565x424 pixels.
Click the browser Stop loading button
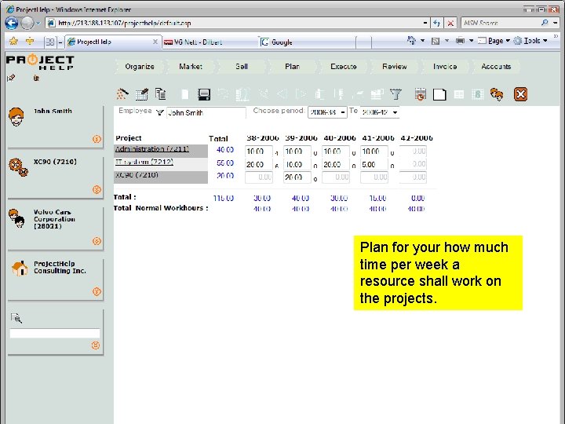pyautogui.click(x=450, y=23)
